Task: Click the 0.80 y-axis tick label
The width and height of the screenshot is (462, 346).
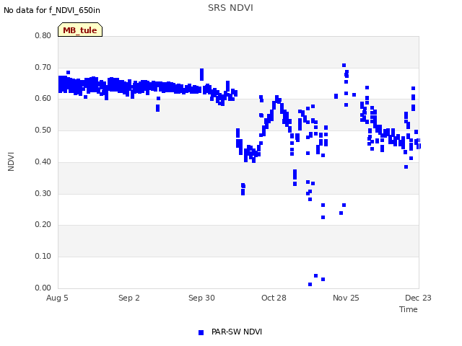Action: pos(43,35)
